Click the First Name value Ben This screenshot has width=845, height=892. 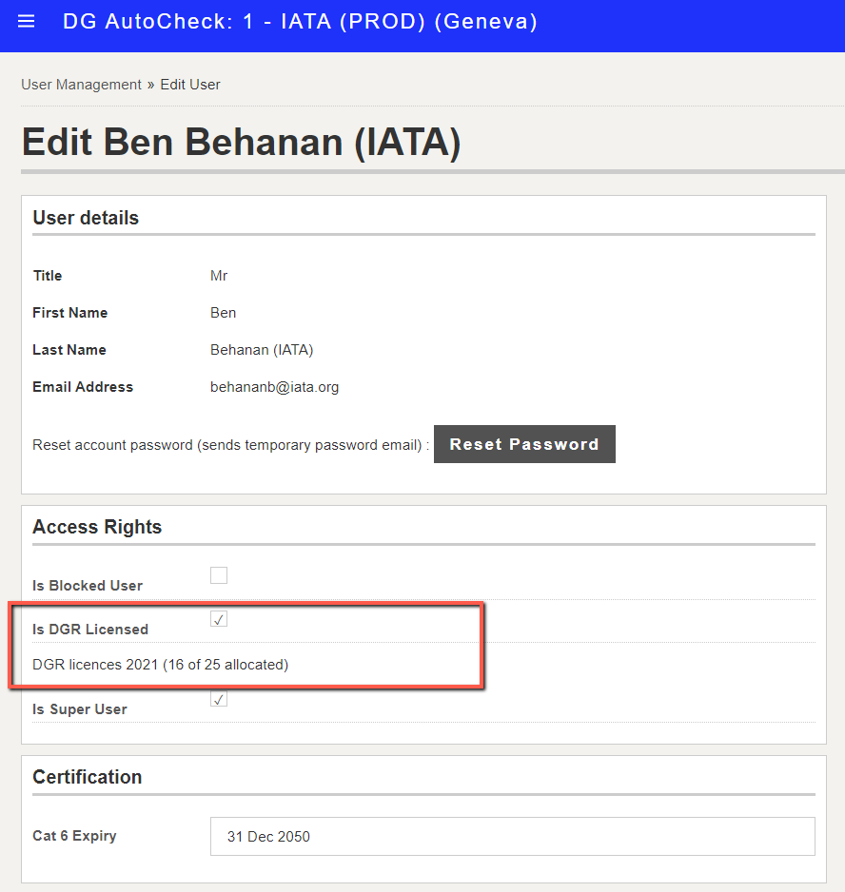point(224,313)
